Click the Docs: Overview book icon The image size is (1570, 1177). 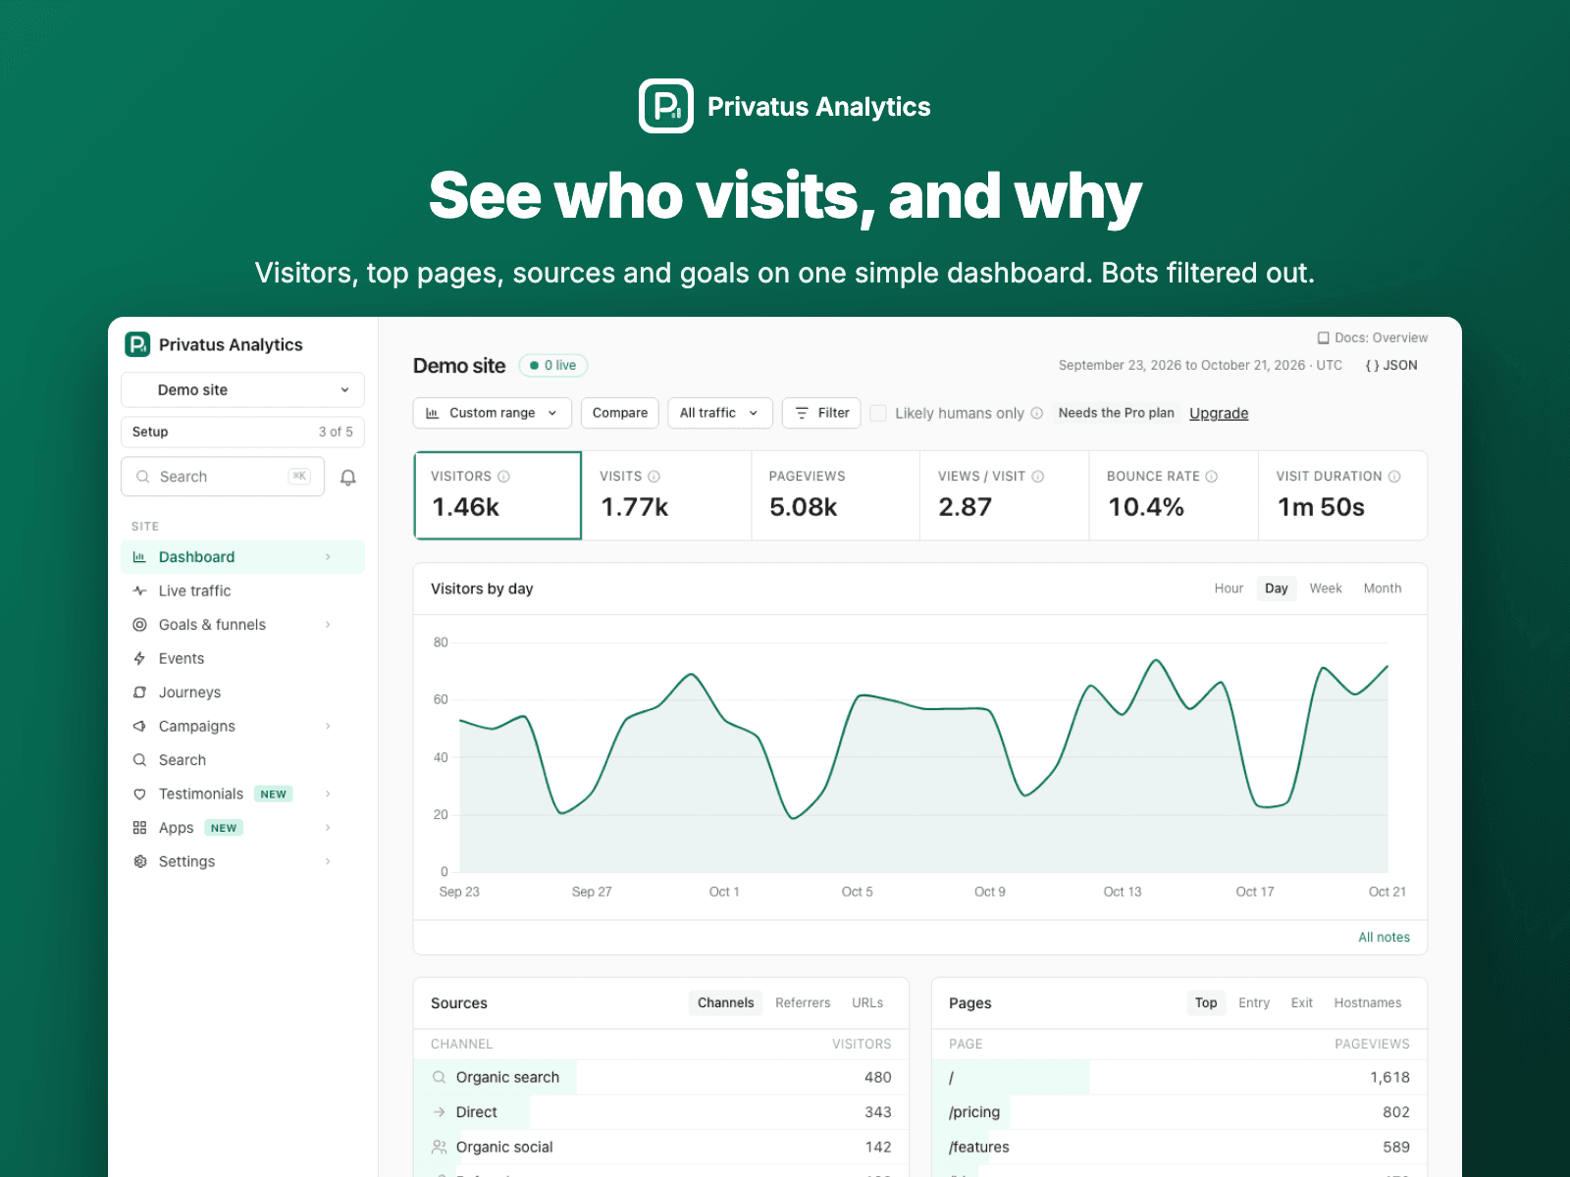coord(1324,337)
